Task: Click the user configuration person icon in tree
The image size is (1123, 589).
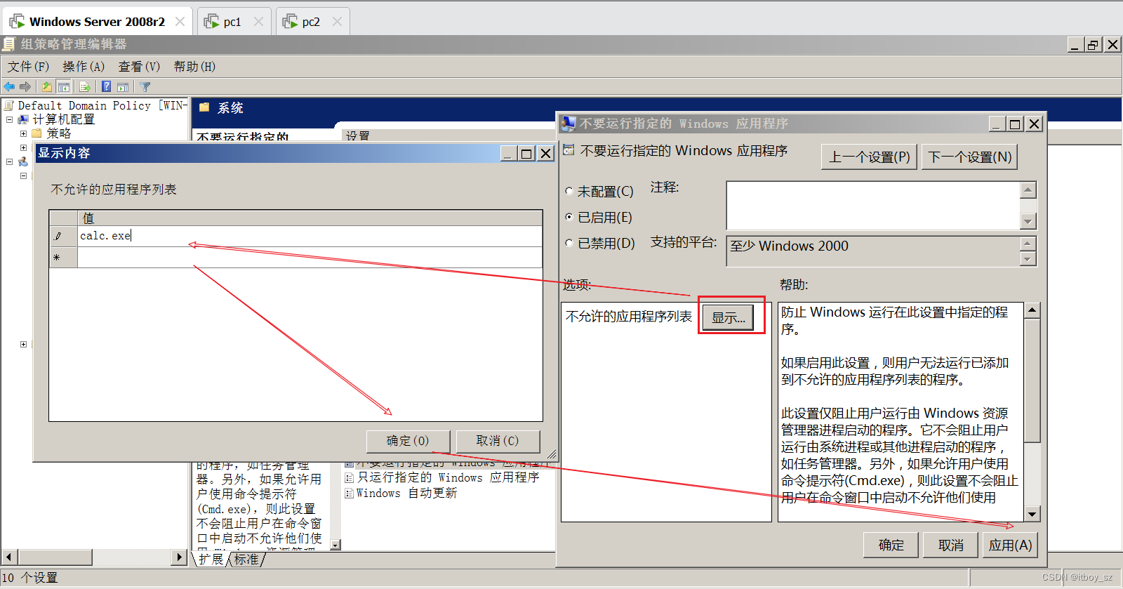Action: 23,161
